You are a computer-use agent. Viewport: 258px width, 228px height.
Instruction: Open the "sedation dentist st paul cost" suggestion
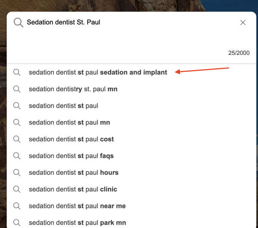pyautogui.click(x=71, y=140)
